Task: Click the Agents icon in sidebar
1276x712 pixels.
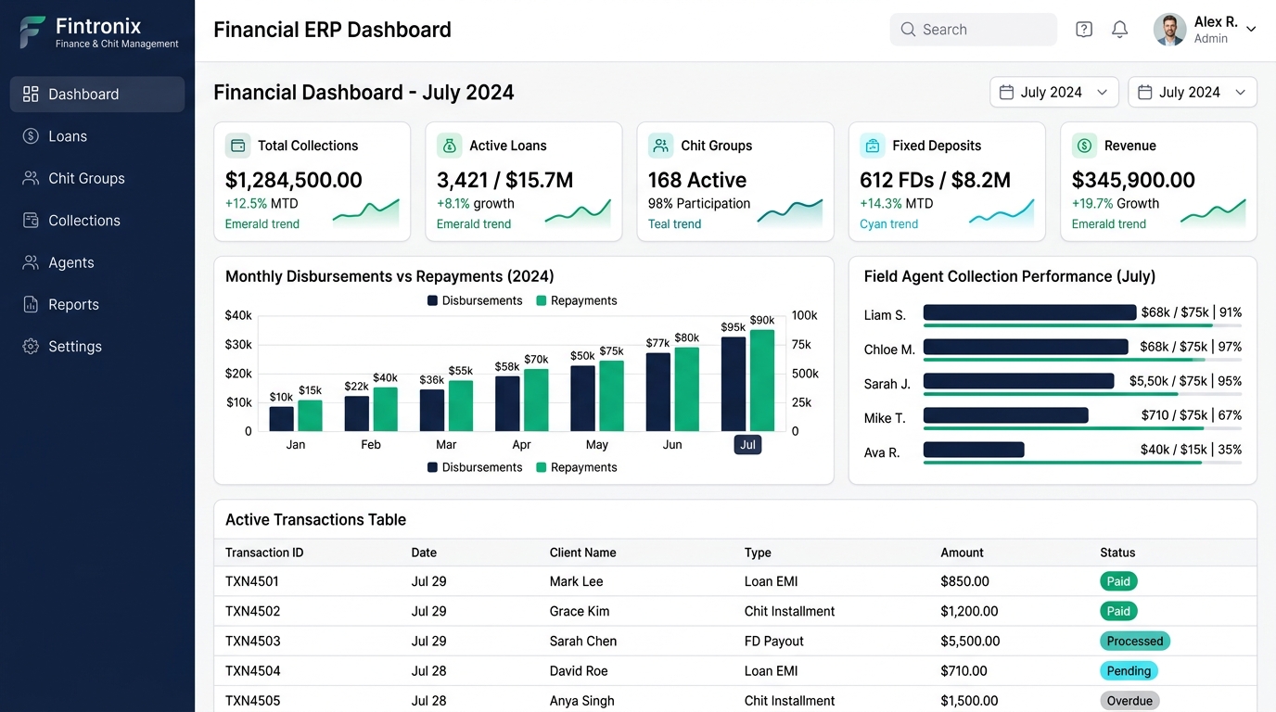Action: click(31, 262)
